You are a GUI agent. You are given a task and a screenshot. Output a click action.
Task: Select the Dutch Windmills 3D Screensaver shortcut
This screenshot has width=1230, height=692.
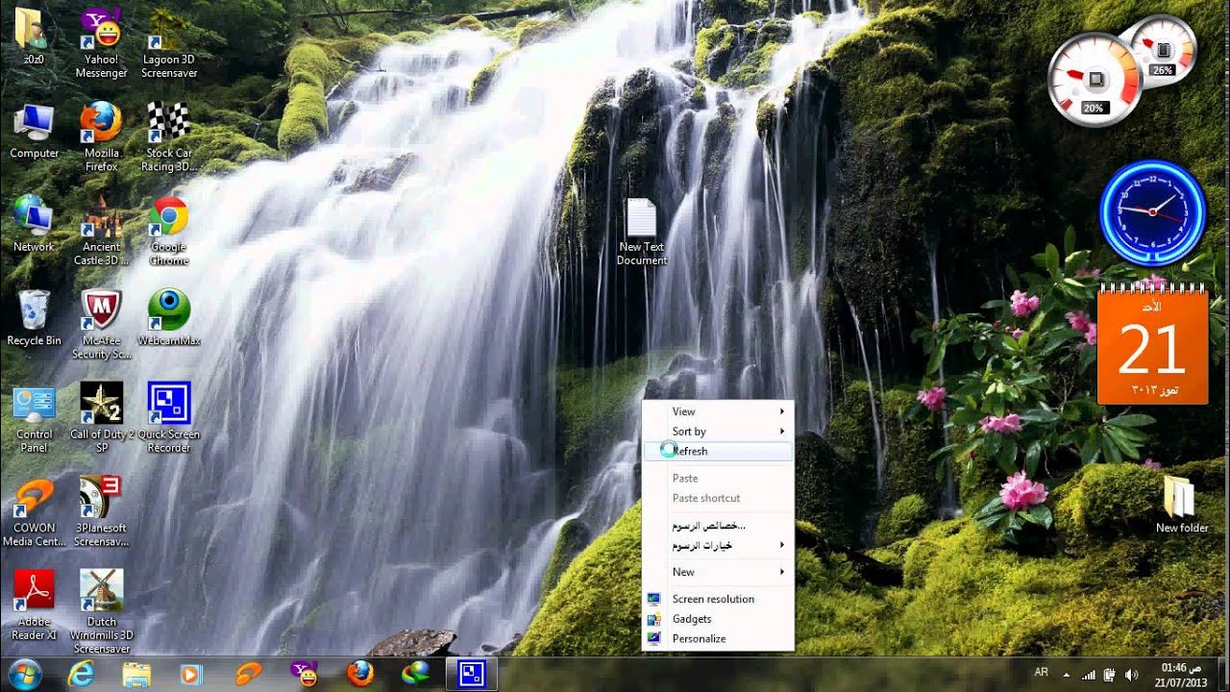click(101, 611)
